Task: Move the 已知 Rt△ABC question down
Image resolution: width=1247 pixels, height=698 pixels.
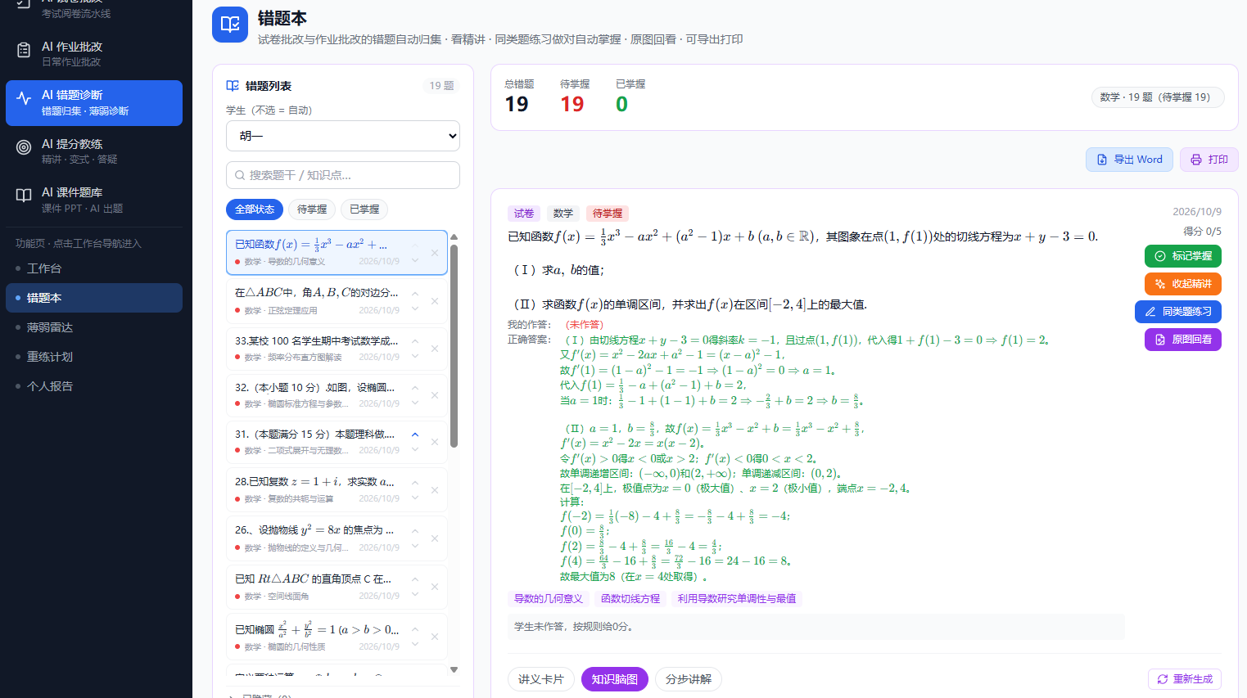Action: tap(415, 595)
